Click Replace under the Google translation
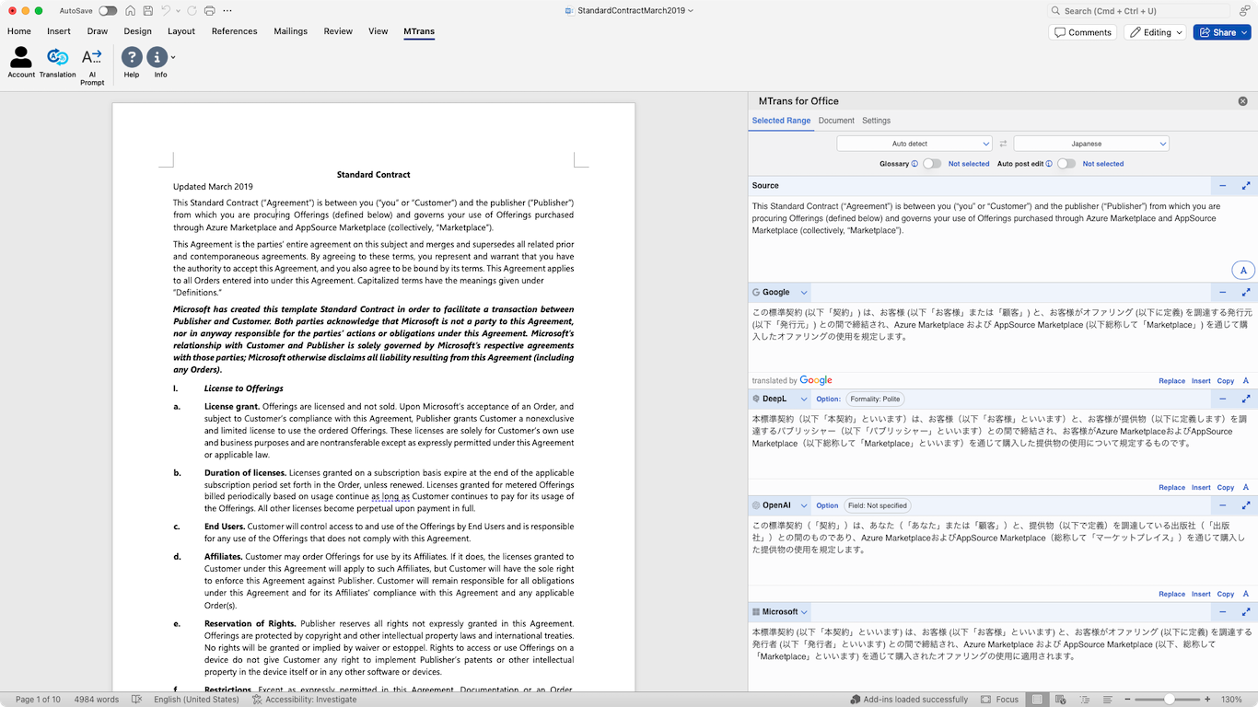Viewport: 1258px width, 707px height. click(x=1171, y=381)
